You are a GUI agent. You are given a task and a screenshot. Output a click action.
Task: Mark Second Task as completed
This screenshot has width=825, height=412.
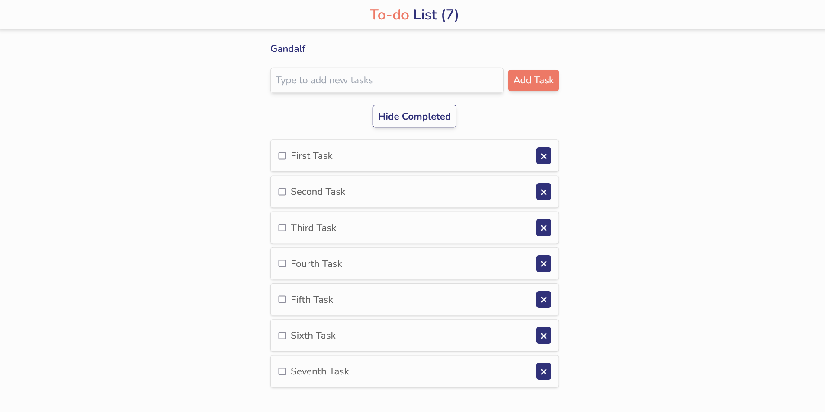point(282,191)
